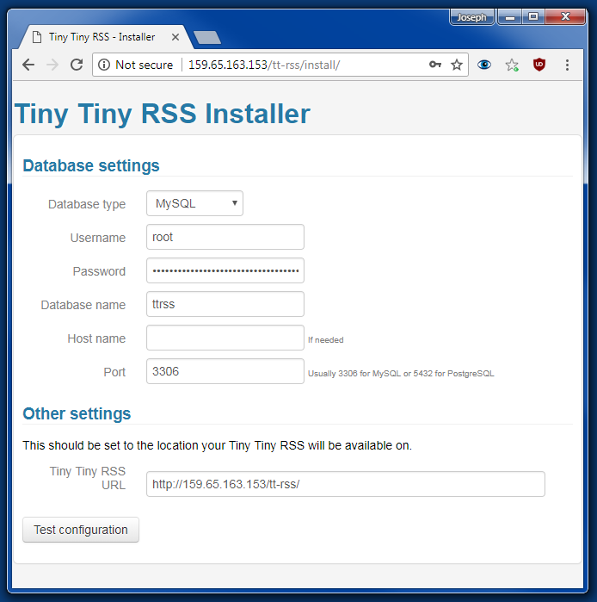
Task: Click the Host name label
Action: (x=96, y=338)
